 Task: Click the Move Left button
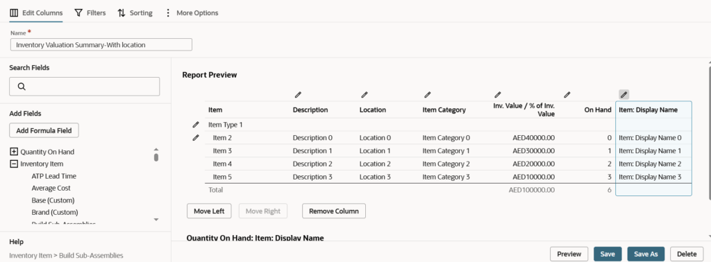(209, 211)
